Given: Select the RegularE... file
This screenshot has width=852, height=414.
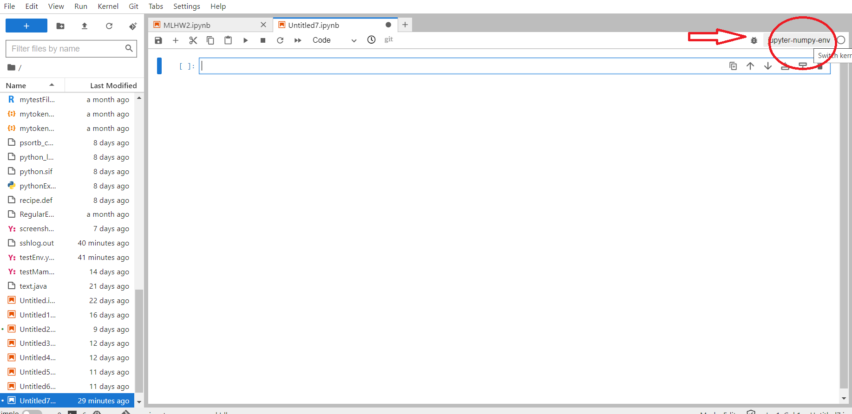Looking at the screenshot, I should pyautogui.click(x=67, y=214).
